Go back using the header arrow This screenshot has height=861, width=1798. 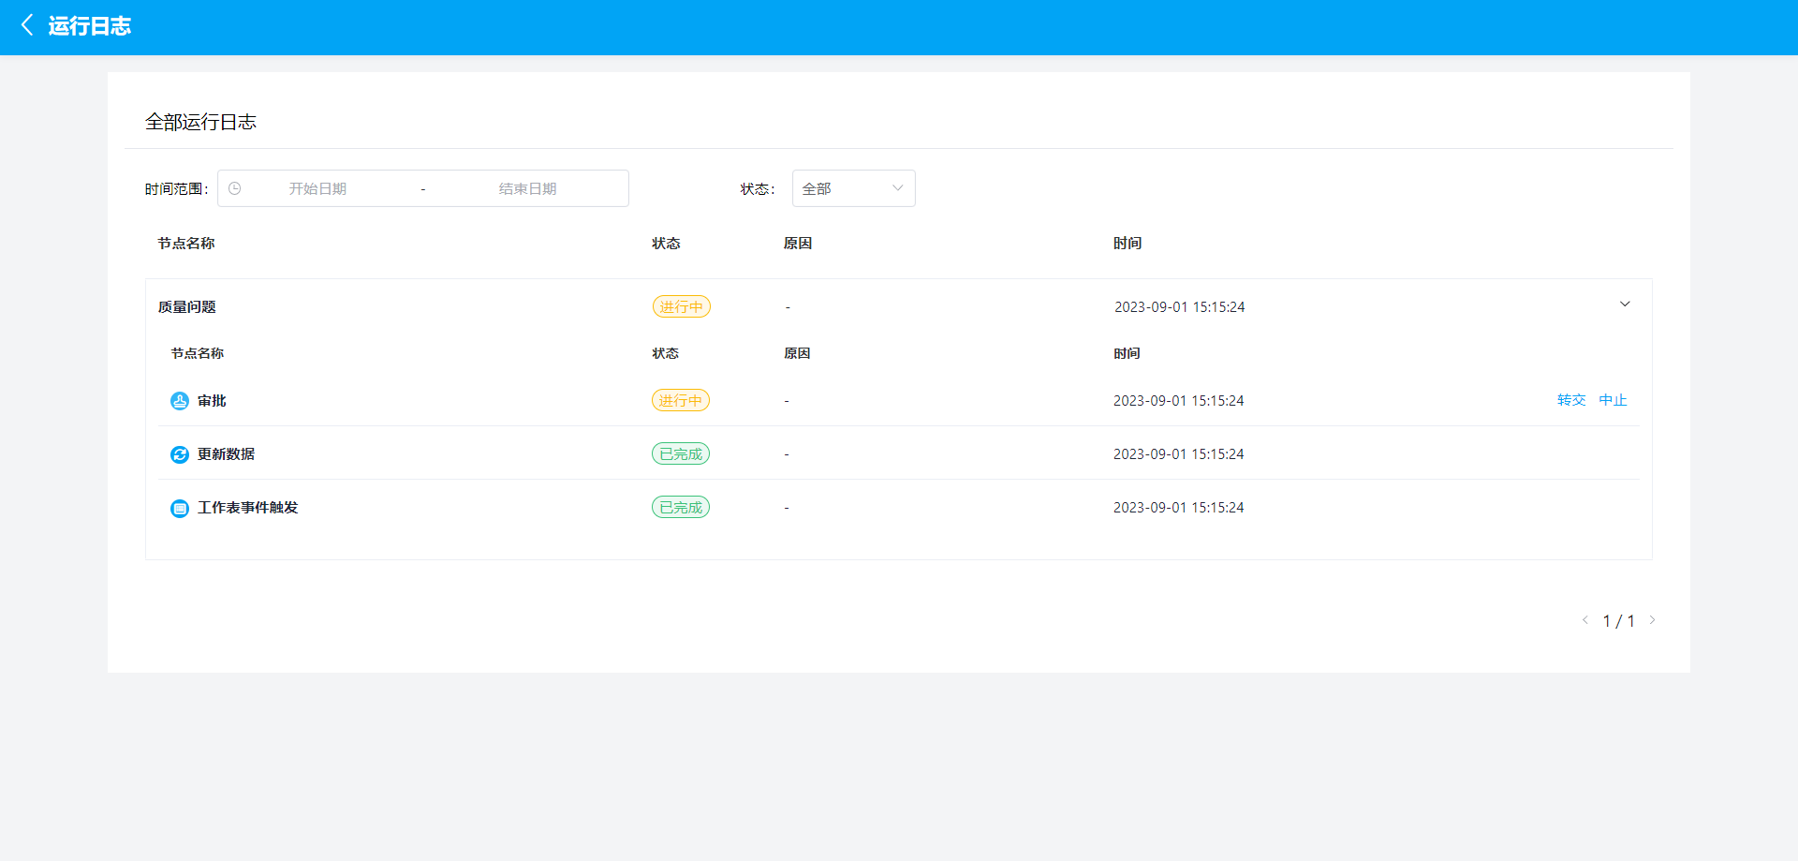[27, 25]
